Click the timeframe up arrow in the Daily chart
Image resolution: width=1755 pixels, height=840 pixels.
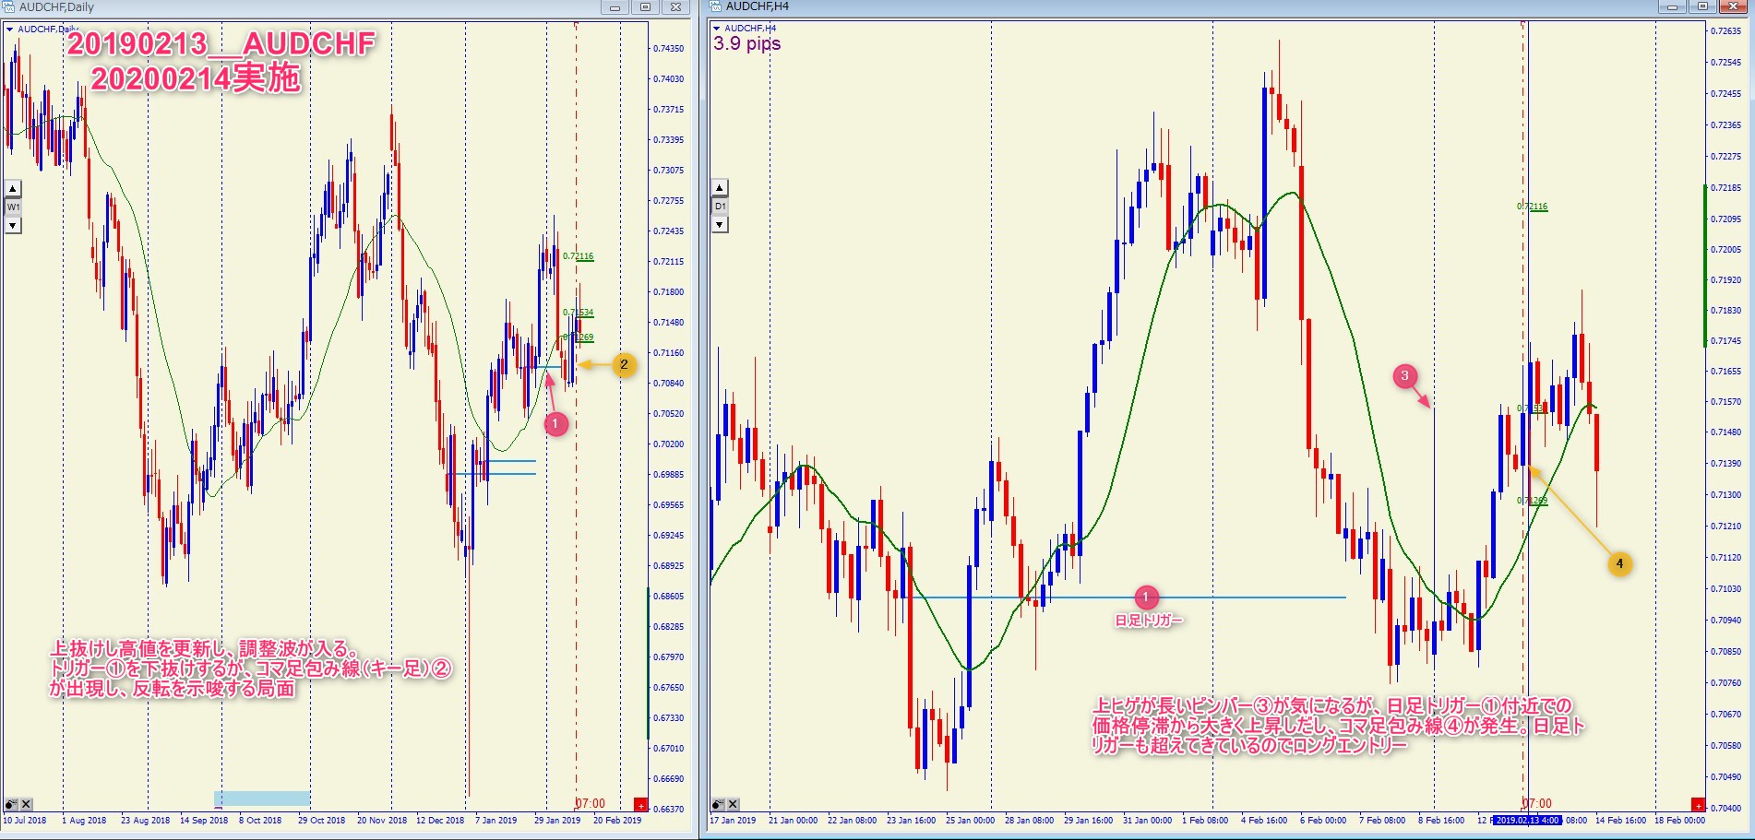point(13,189)
